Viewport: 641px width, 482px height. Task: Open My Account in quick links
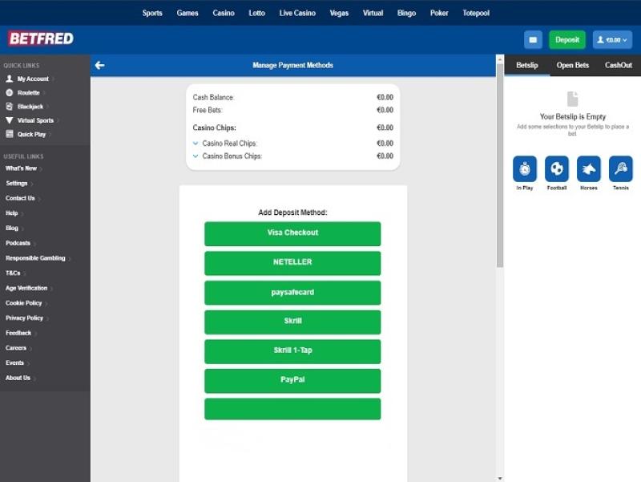point(33,79)
